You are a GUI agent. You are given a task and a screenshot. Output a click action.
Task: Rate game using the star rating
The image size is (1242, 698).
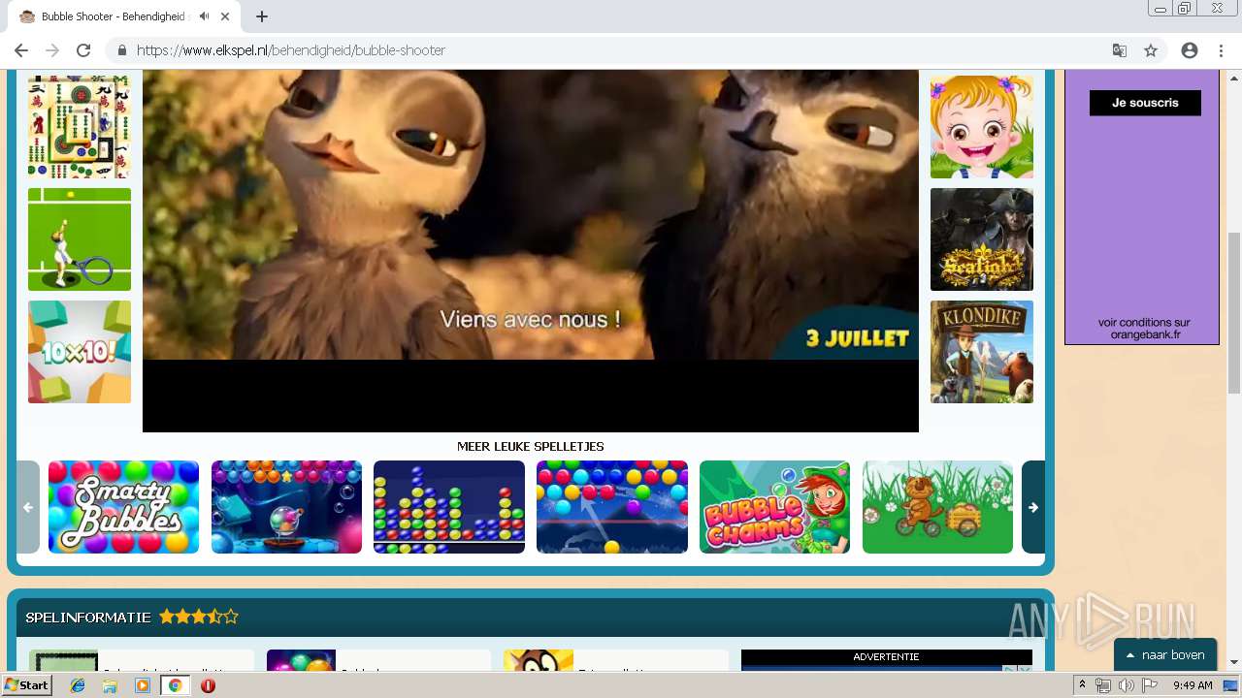[x=199, y=617]
